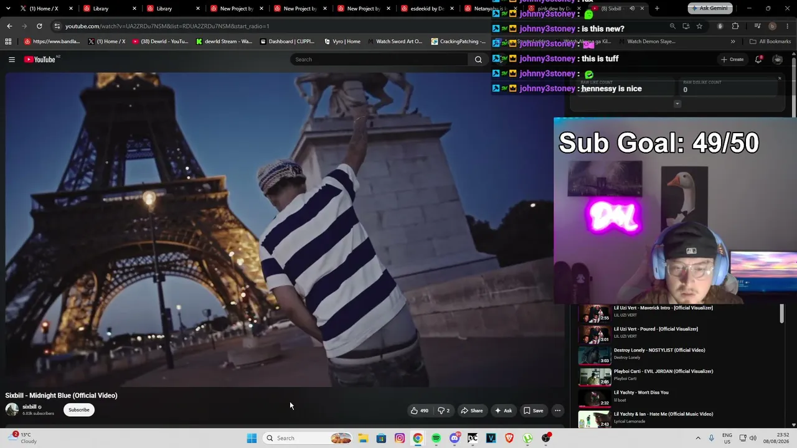The height and width of the screenshot is (448, 797).
Task: Open Spotify from the taskbar
Action: [x=436, y=438]
